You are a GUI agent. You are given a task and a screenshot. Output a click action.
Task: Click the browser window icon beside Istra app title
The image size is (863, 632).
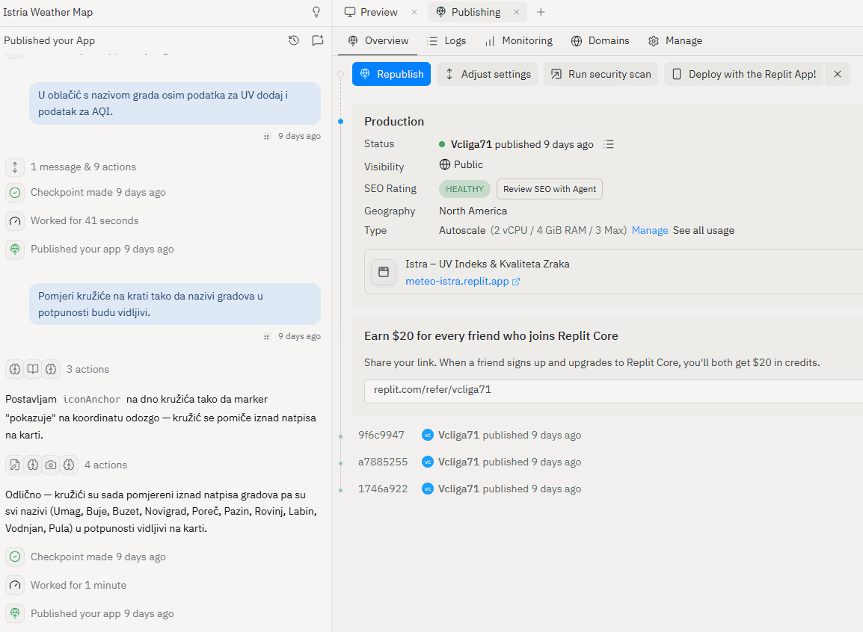point(384,272)
